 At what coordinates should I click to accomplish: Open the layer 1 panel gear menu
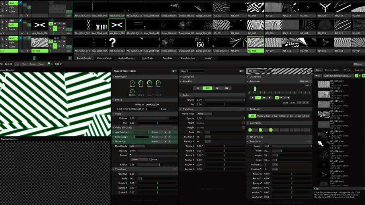[241, 71]
